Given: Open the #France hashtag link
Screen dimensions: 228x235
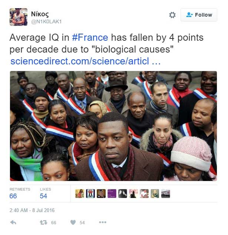Looking at the screenshot, I should [x=90, y=37].
